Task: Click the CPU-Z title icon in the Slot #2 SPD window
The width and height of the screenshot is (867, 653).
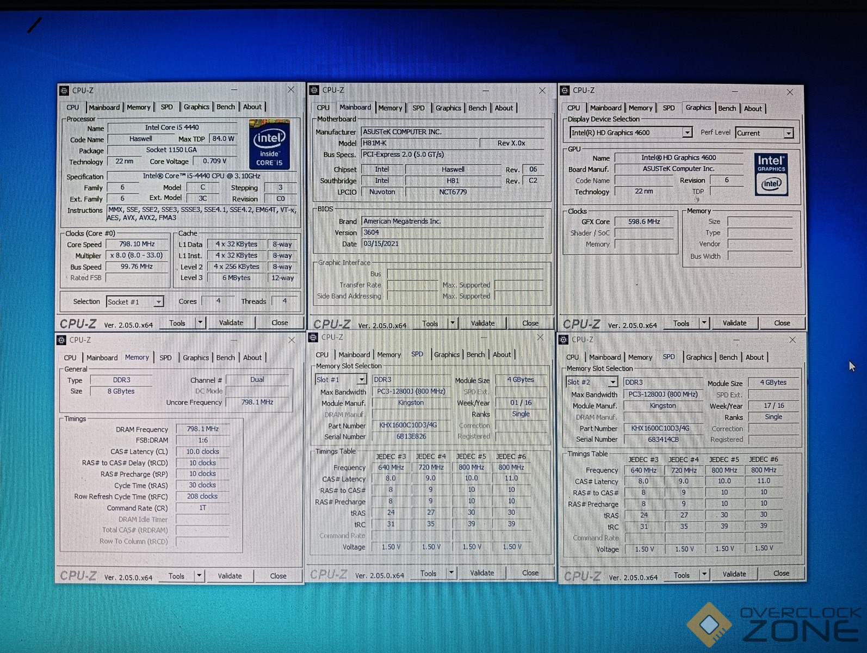Action: coord(563,340)
